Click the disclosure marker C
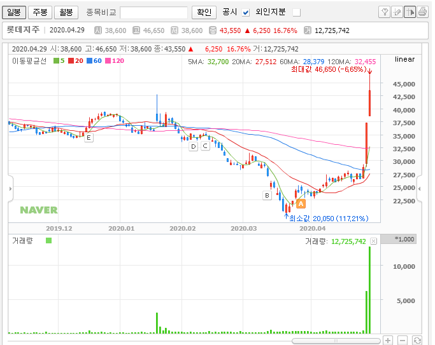435x345 pixels. [205, 145]
